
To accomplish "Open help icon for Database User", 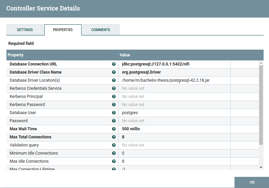I will point(114,112).
